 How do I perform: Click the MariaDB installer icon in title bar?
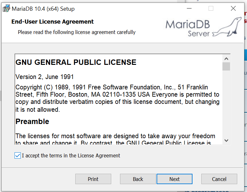pyautogui.click(x=6, y=9)
